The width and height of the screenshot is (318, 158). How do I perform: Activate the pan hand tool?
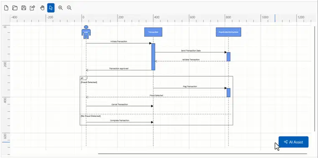pos(42,8)
